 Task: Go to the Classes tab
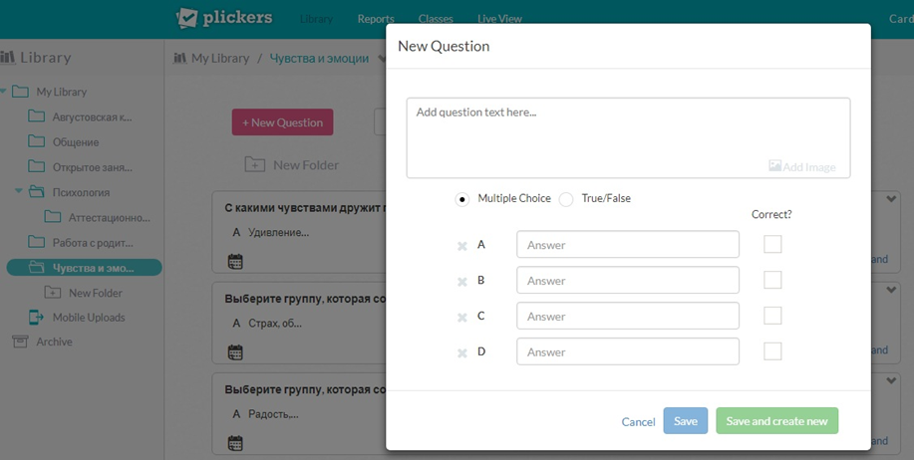436,19
